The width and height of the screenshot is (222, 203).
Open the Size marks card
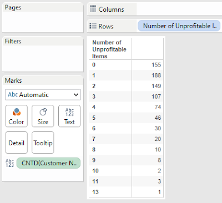pyautogui.click(x=43, y=116)
